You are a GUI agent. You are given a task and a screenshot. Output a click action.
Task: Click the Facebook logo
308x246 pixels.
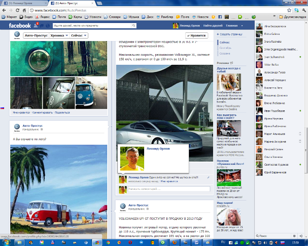point(20,26)
